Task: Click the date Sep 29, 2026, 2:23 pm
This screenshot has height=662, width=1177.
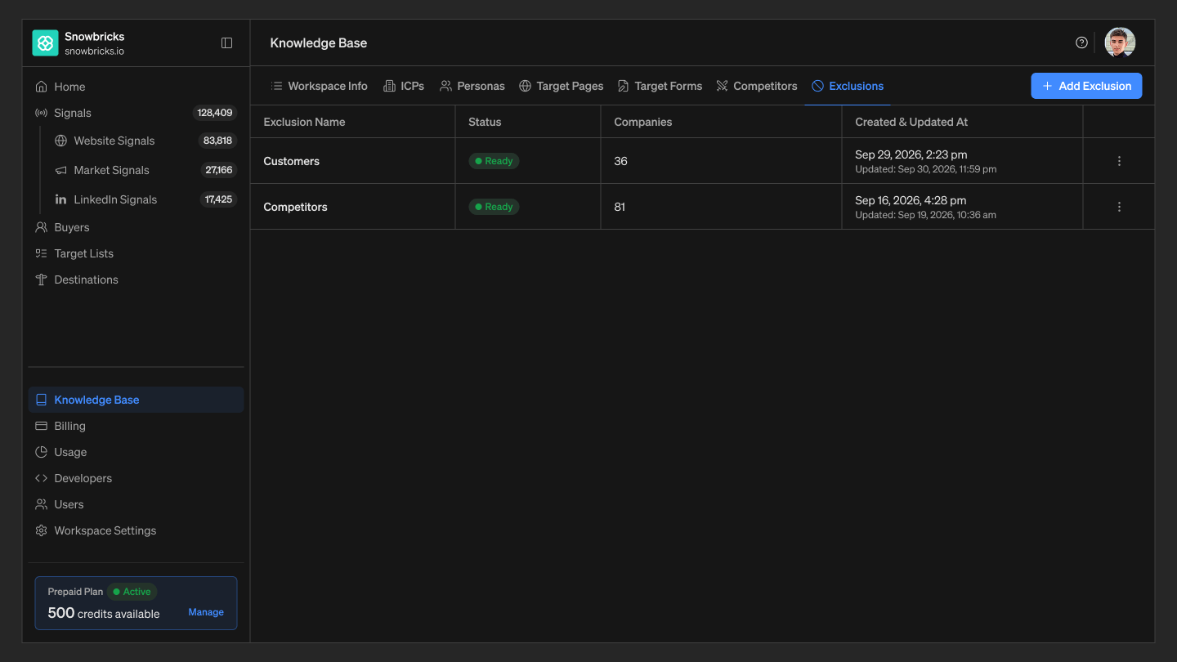Action: 911,154
